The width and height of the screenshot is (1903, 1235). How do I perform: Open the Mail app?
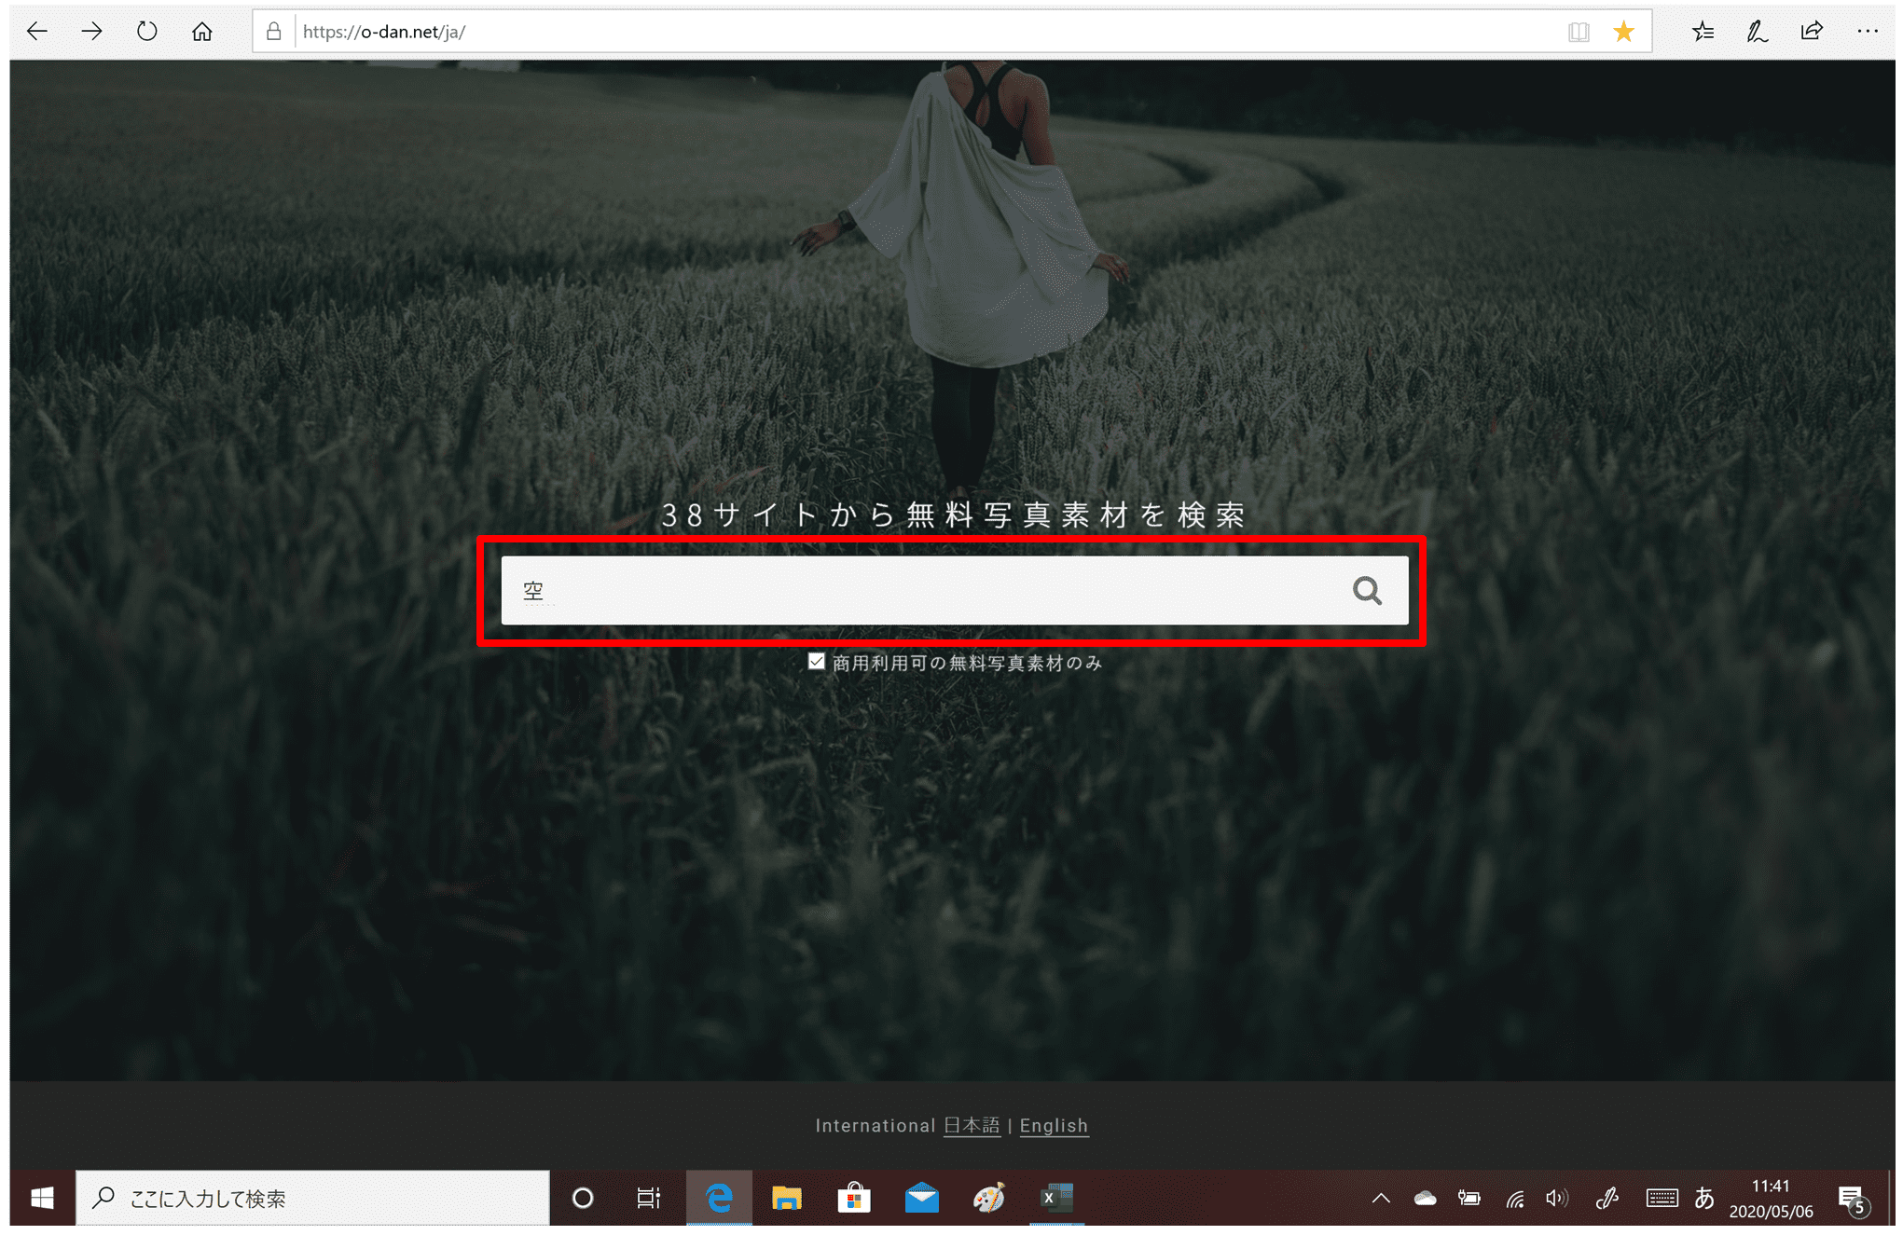(922, 1198)
